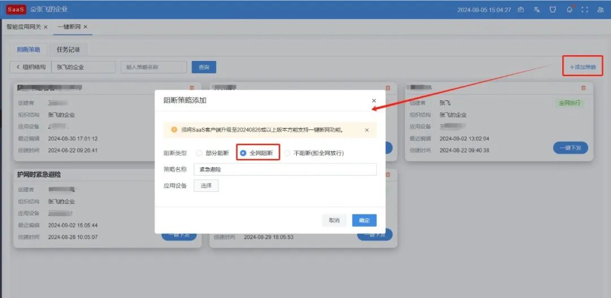Click the header timestamp 2024-09-05 15:04:27

[x=484, y=10]
